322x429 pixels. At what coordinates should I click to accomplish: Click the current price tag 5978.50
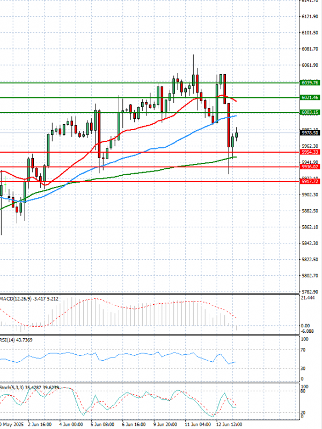(310, 133)
